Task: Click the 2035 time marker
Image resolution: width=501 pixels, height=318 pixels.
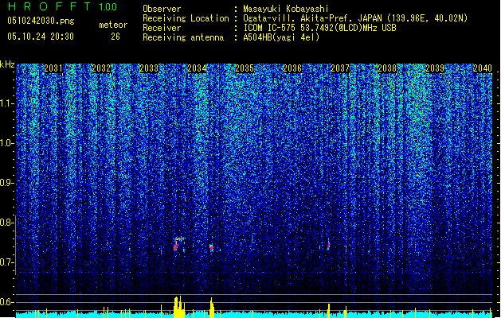Action: (245, 68)
